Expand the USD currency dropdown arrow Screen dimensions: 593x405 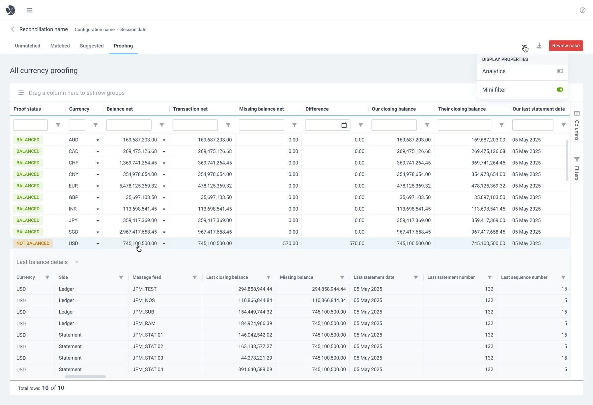pos(98,244)
